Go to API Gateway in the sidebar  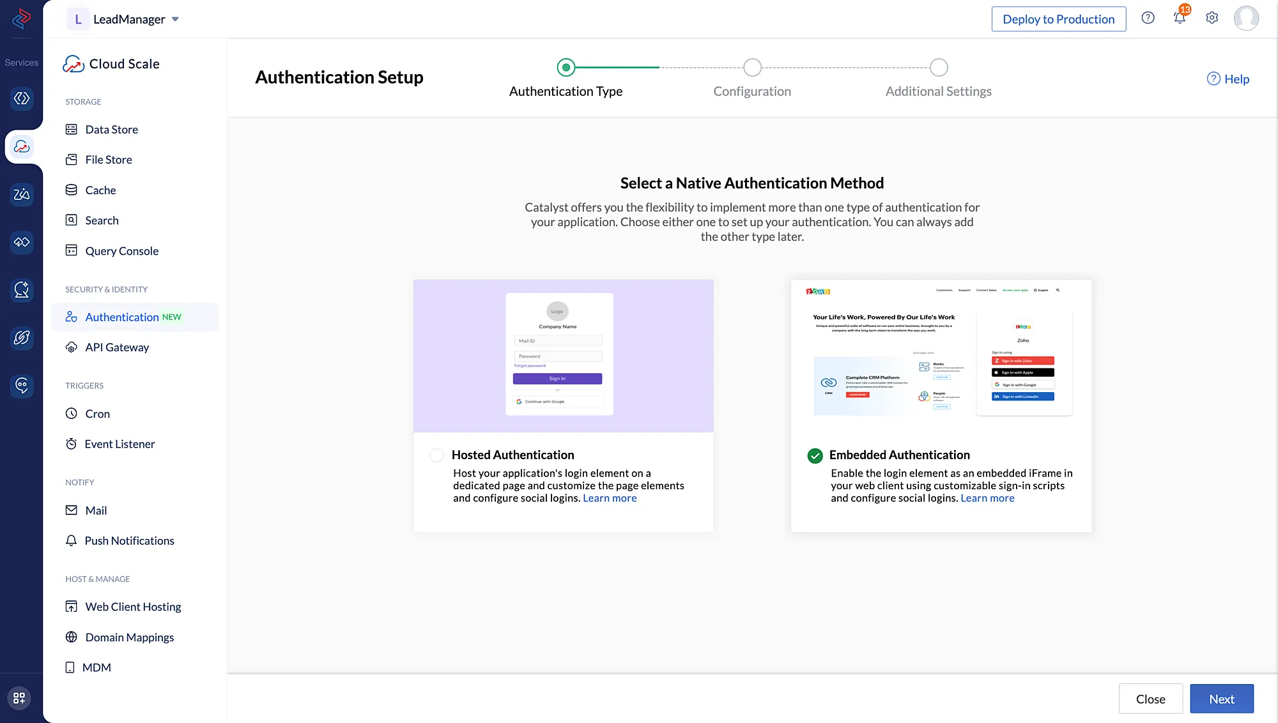pyautogui.click(x=117, y=347)
